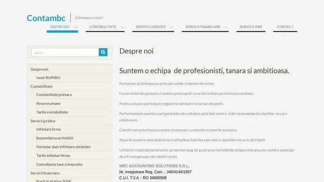
Task: Click the Suntem o echipa de profesionisti heading
Action: click(x=204, y=71)
